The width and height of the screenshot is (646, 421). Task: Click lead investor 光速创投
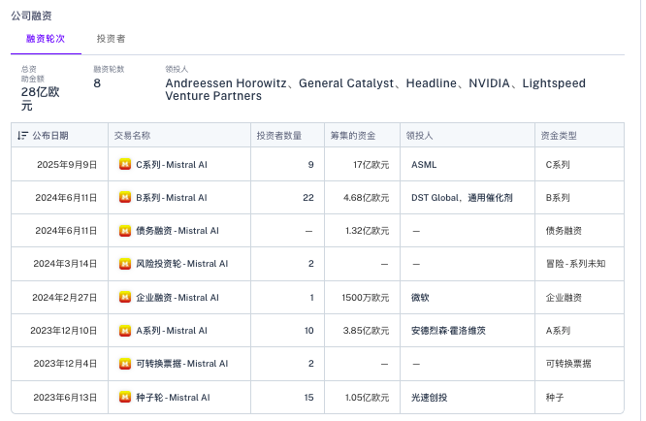[432, 397]
